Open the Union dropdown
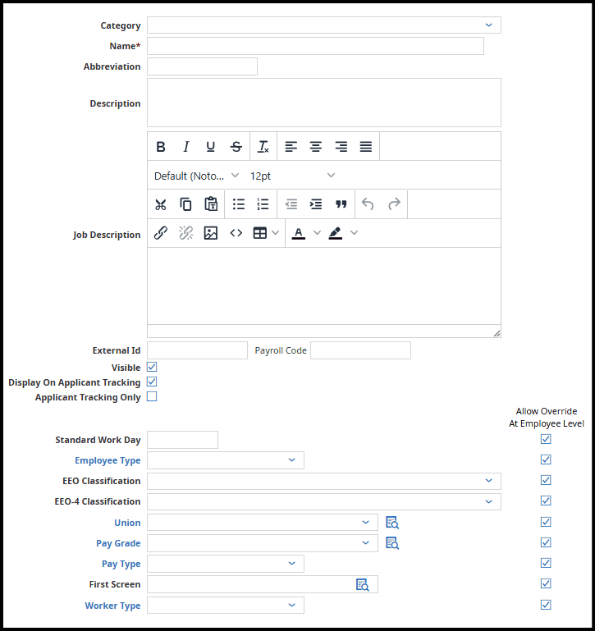The height and width of the screenshot is (631, 595). coord(263,523)
